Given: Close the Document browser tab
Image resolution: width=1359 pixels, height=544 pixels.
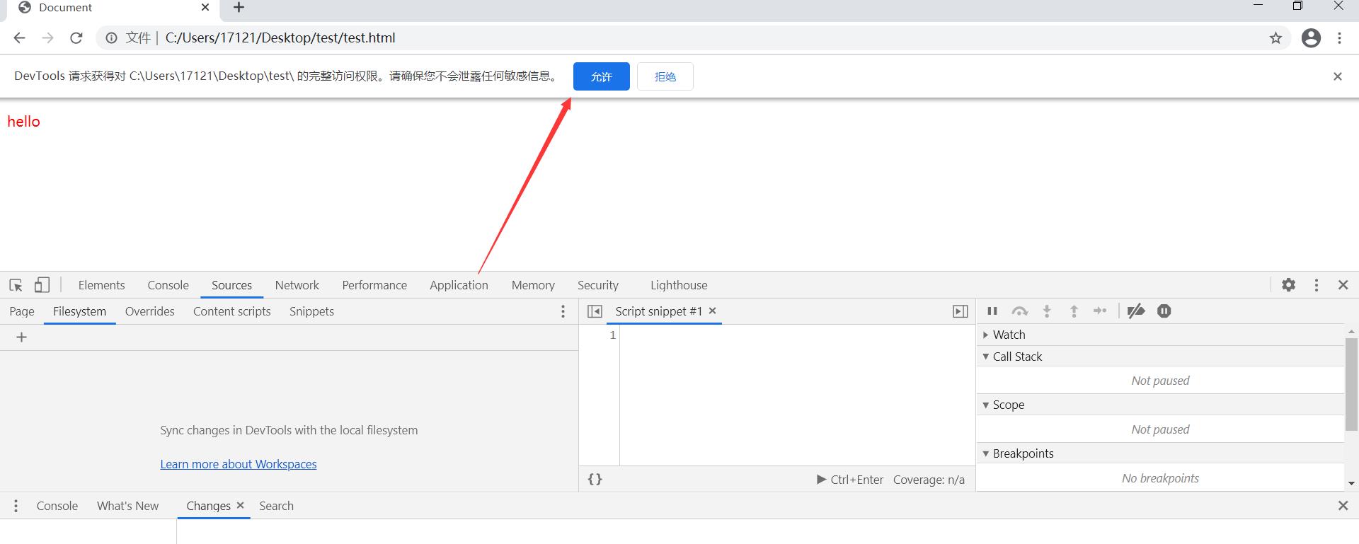Looking at the screenshot, I should [x=205, y=7].
